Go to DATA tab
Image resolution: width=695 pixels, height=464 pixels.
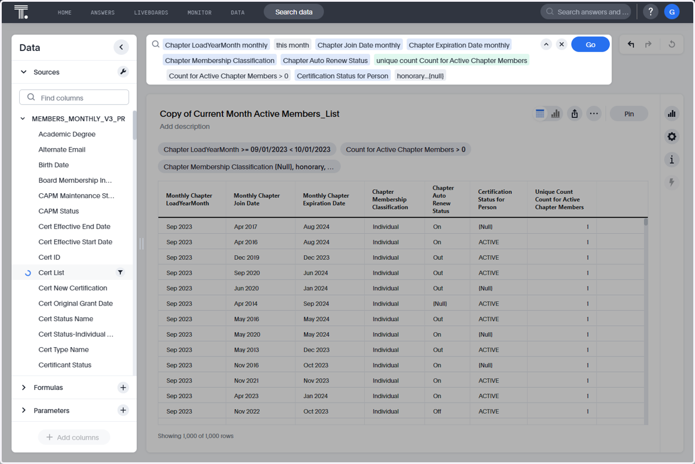point(237,12)
